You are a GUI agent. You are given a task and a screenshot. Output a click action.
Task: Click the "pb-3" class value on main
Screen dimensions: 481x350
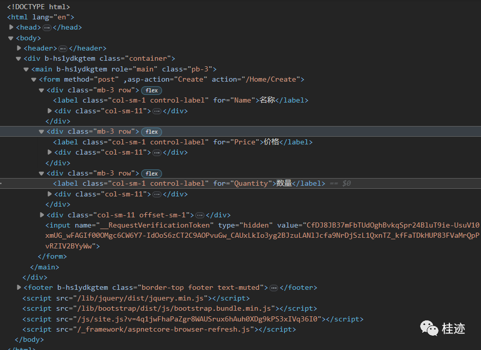(200, 69)
